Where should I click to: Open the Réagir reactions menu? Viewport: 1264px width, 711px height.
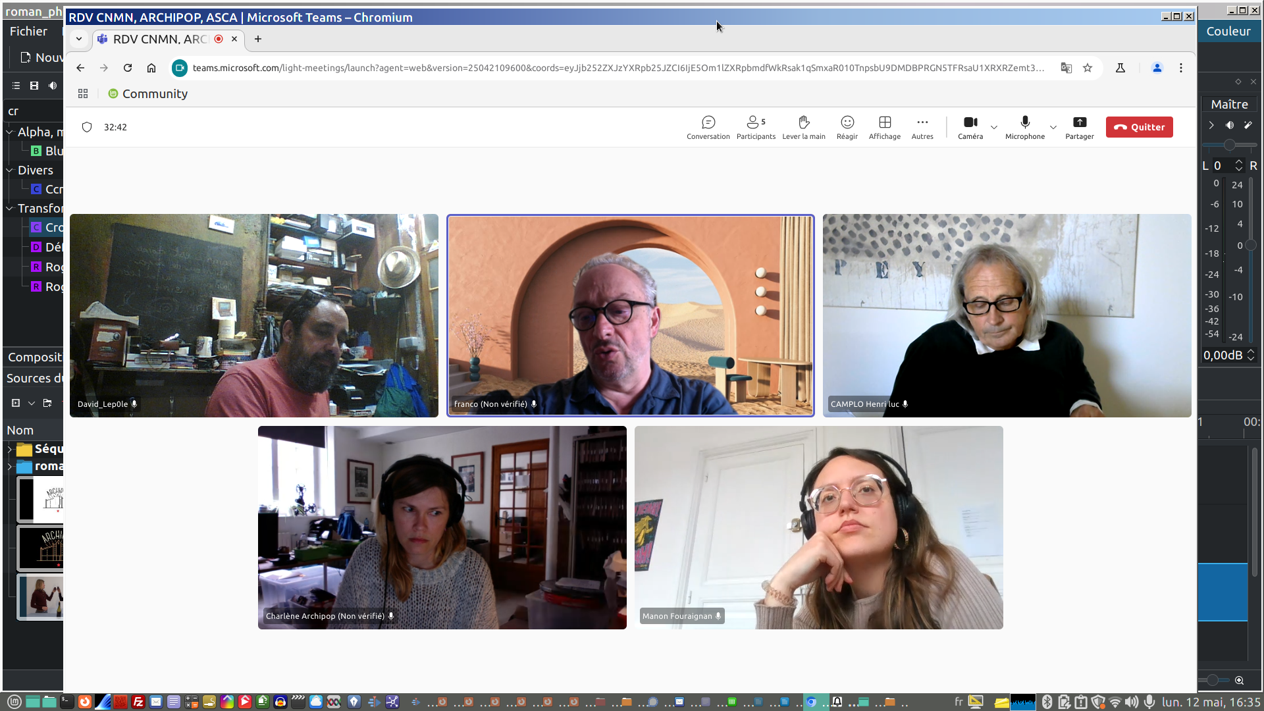(x=847, y=127)
